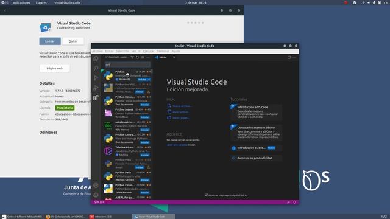This screenshot has width=390, height=219.
Task: Open the Editar menu
Action: [x=109, y=51]
